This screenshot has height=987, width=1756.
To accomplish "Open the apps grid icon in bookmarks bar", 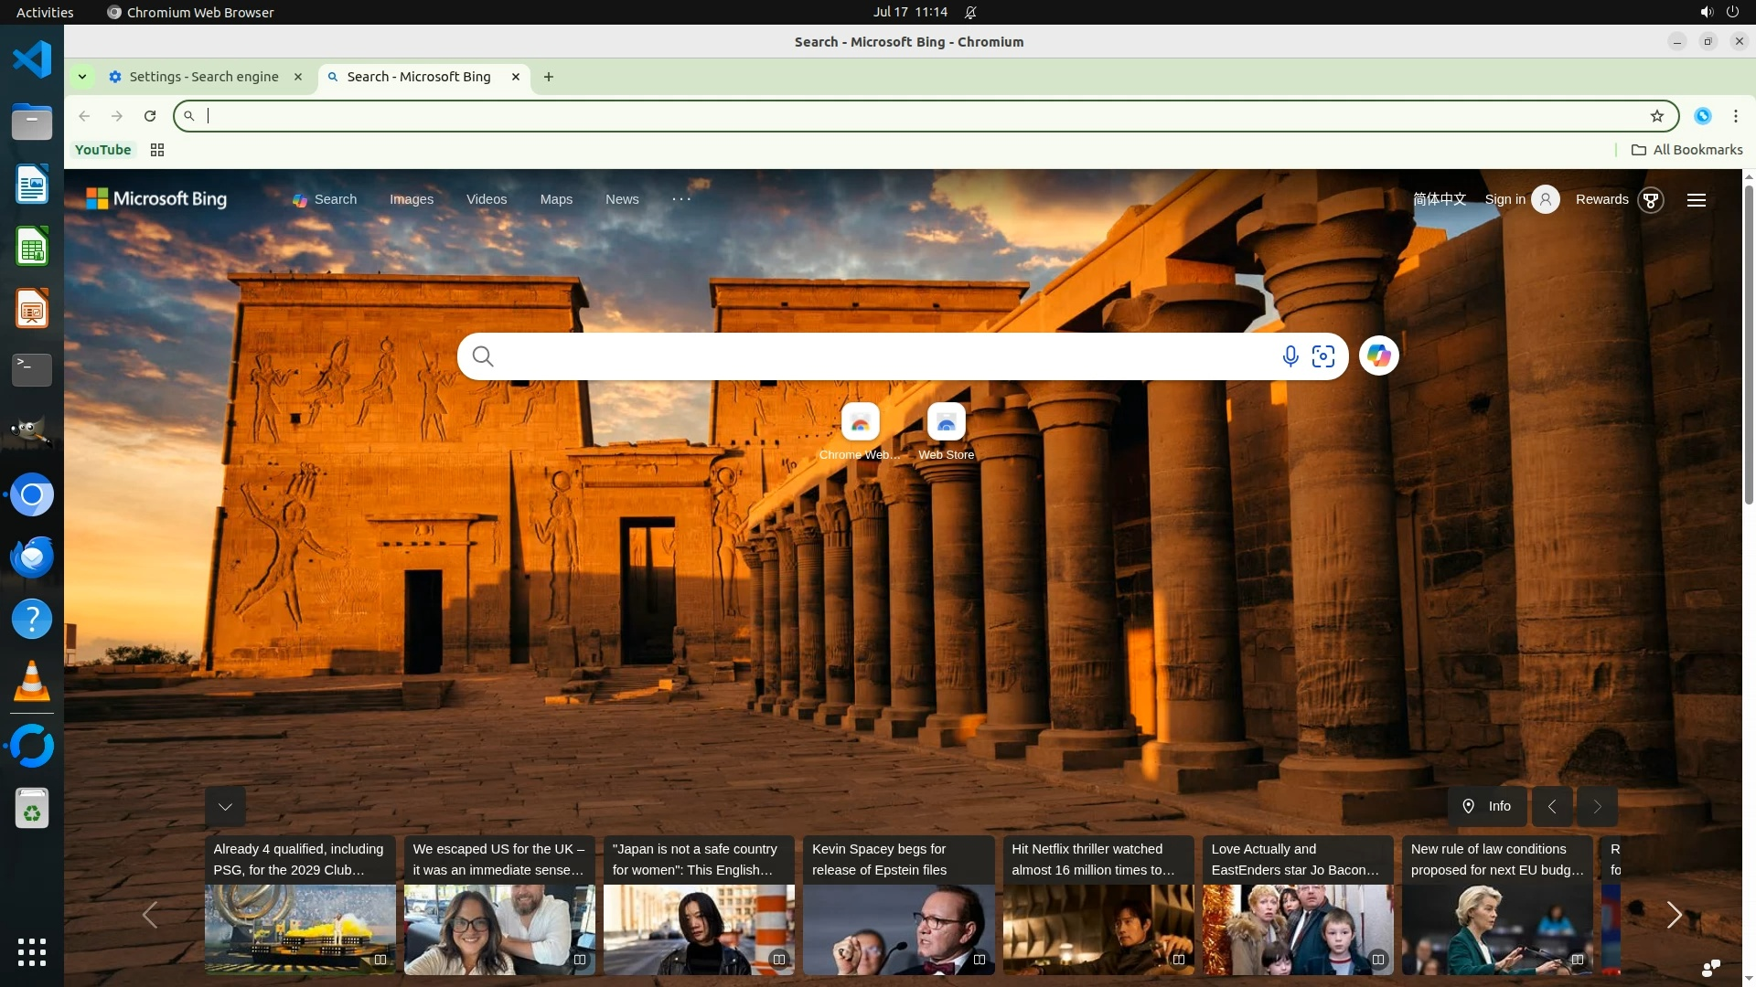I will click(x=157, y=150).
